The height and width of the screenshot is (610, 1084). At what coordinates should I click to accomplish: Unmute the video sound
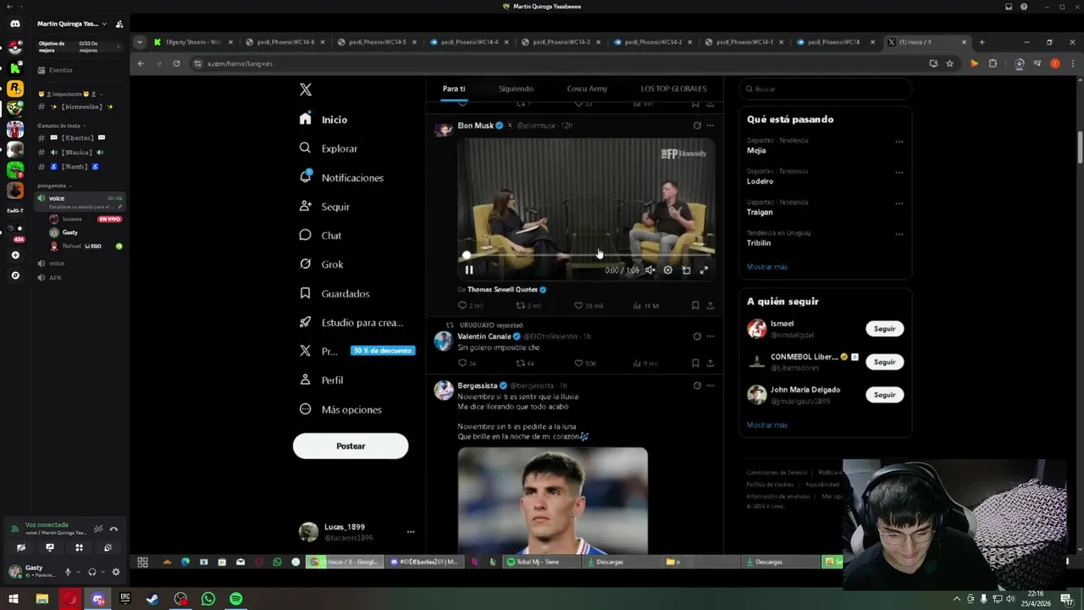pos(650,270)
